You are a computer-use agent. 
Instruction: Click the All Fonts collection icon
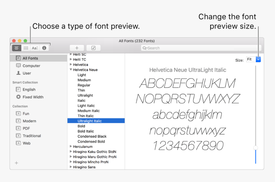pos(18,58)
